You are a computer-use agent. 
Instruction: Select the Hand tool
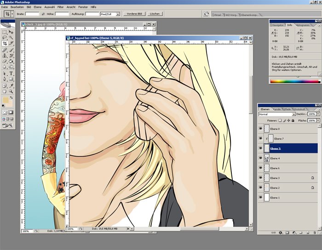5,91
